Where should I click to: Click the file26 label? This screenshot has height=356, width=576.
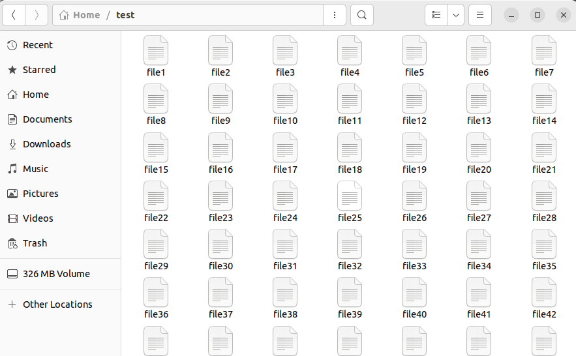coord(415,218)
